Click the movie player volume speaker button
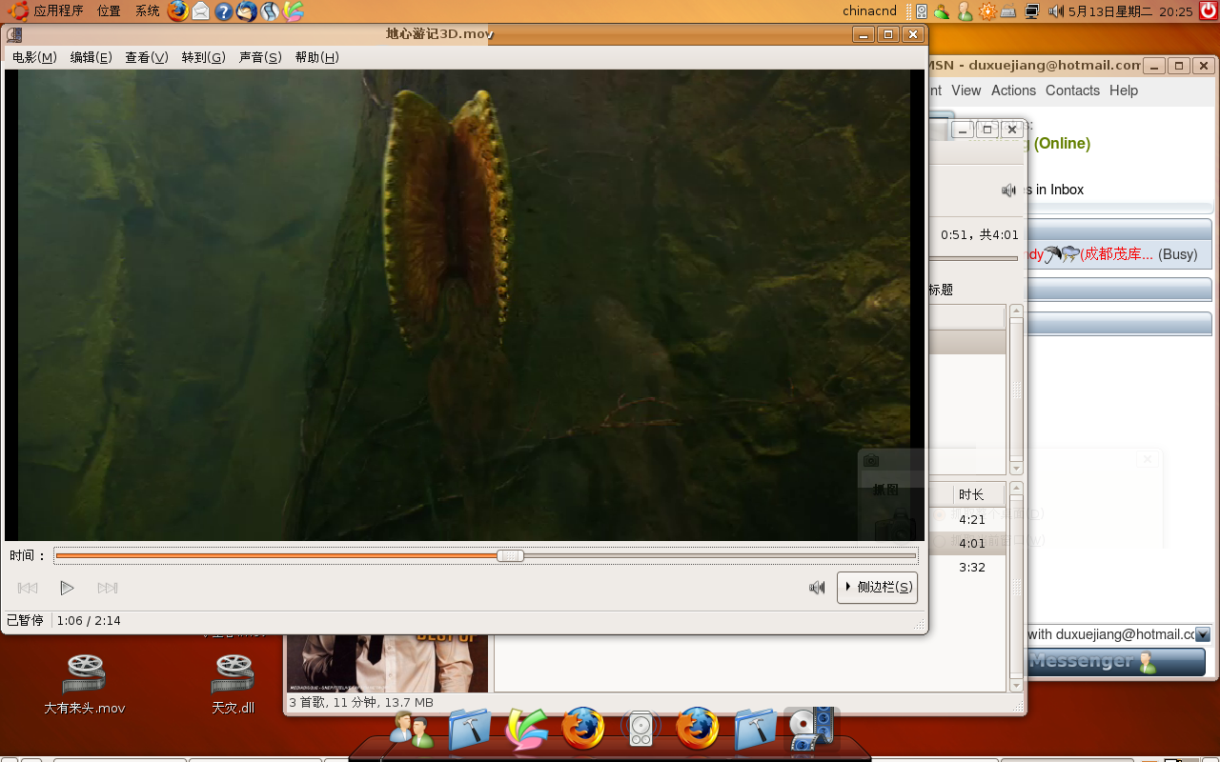 (817, 588)
